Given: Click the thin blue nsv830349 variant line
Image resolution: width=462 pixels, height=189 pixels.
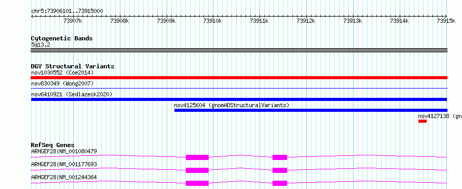Looking at the screenshot, I should pyautogui.click(x=239, y=88).
